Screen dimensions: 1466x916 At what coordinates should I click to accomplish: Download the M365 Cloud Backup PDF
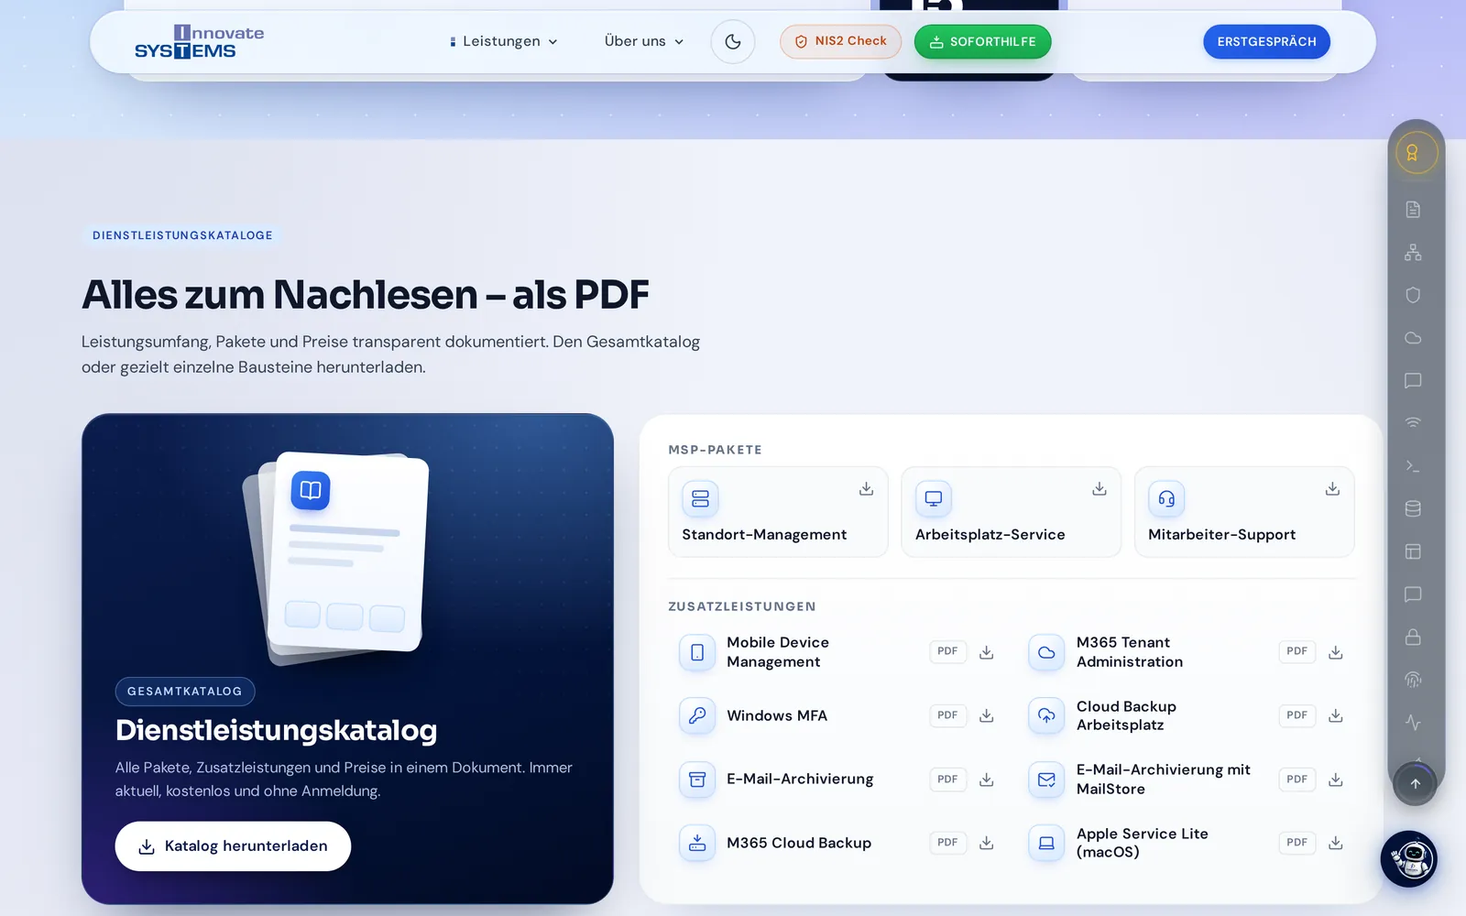pyautogui.click(x=986, y=843)
